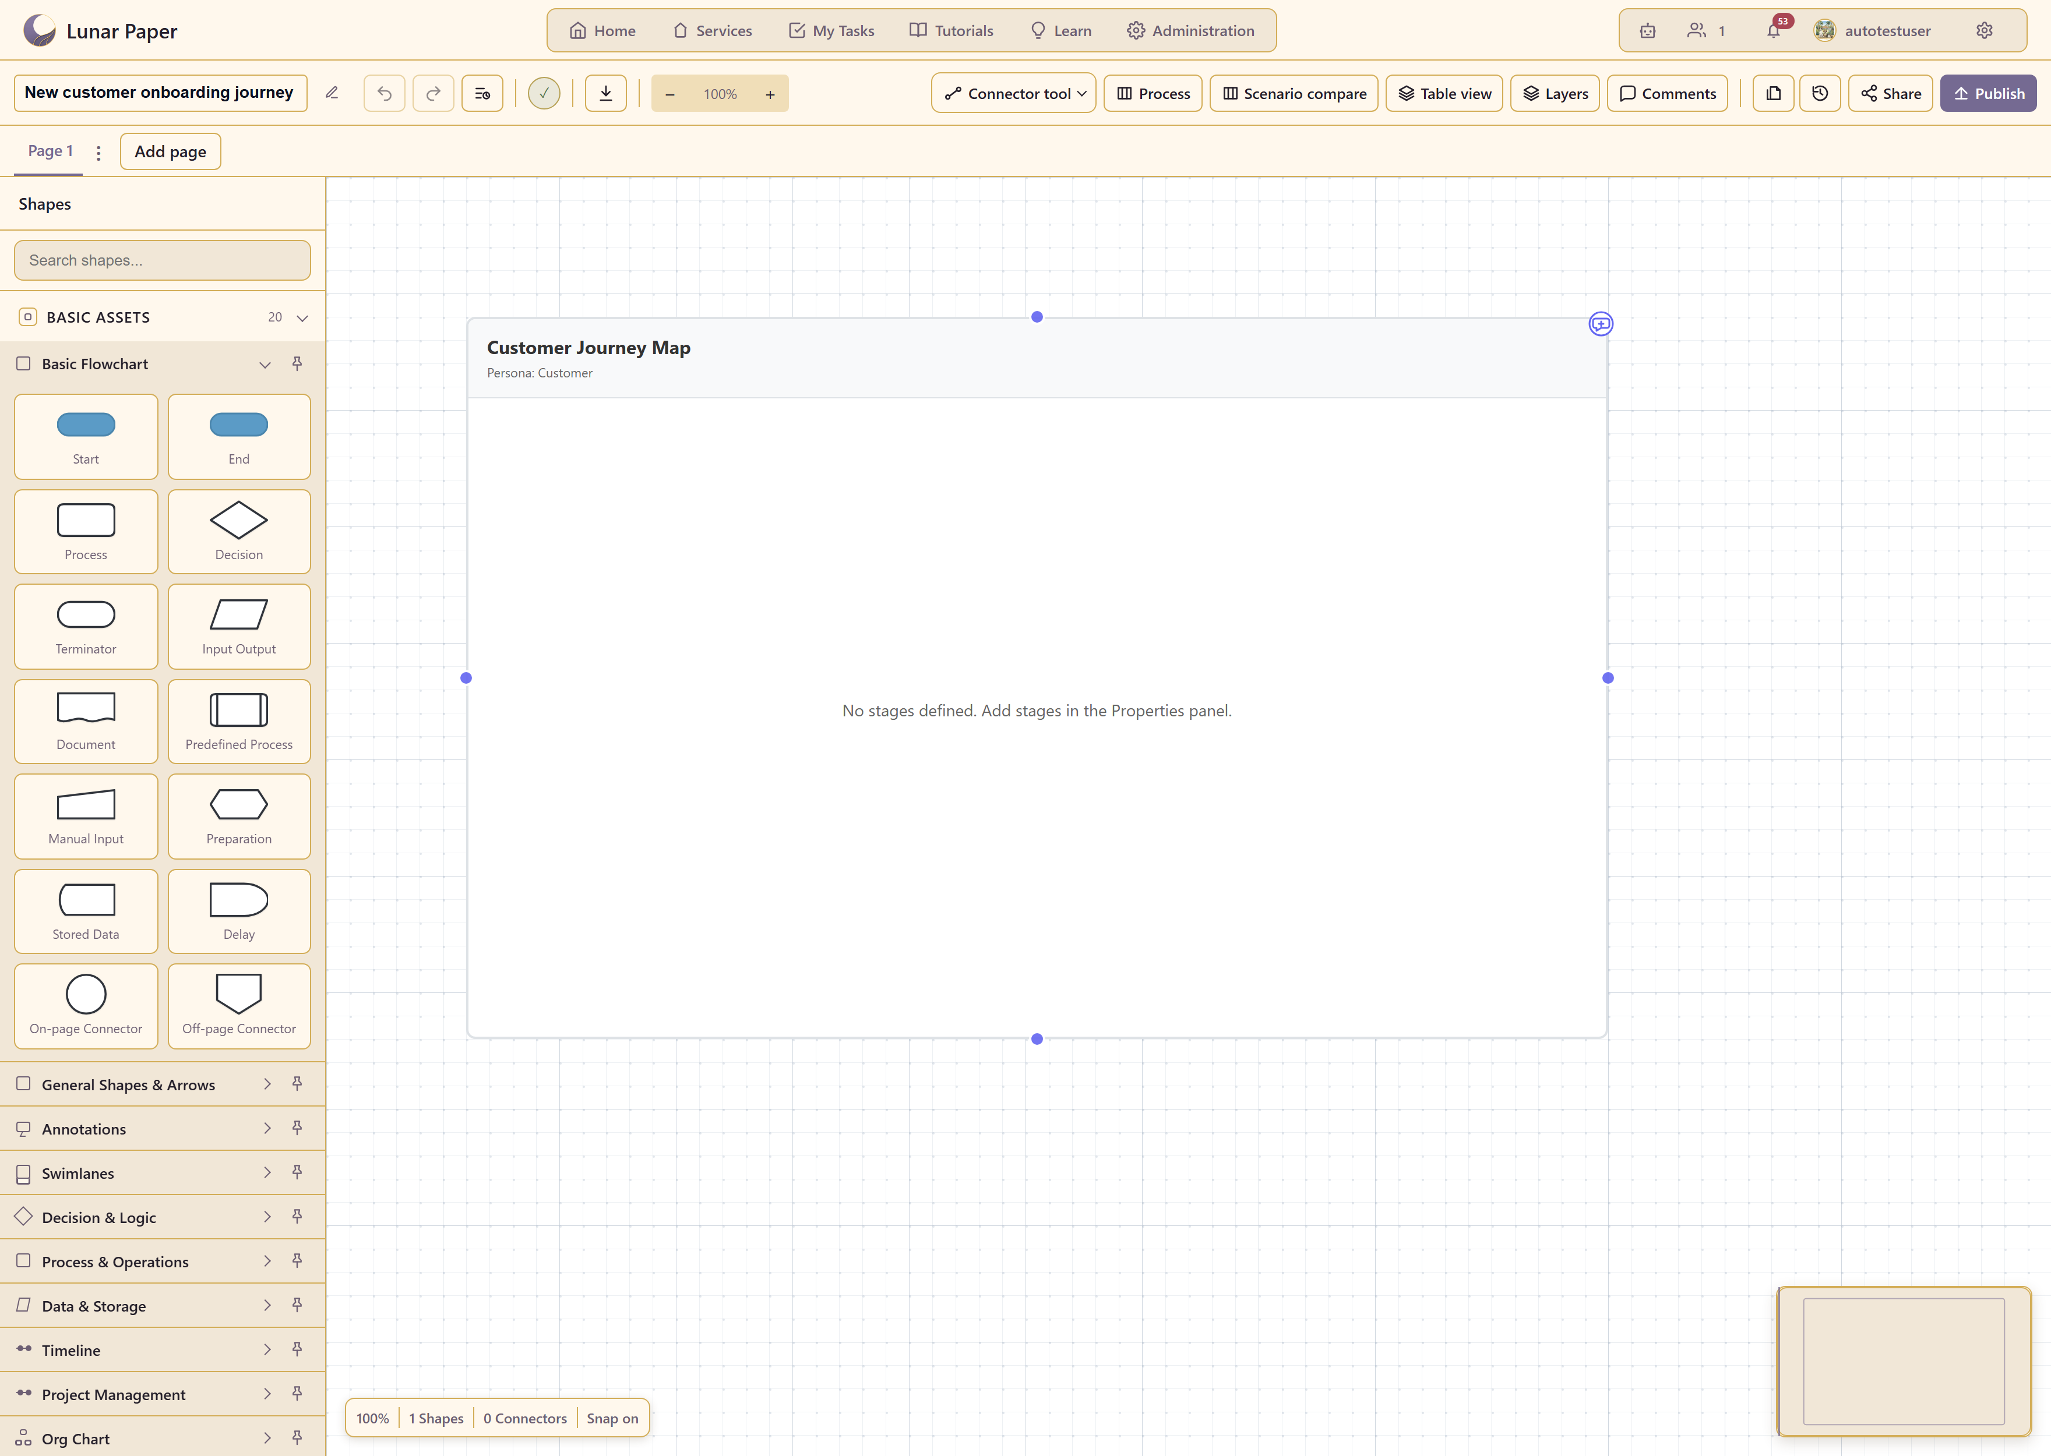Collapse the BASIC ASSETS section

point(302,317)
